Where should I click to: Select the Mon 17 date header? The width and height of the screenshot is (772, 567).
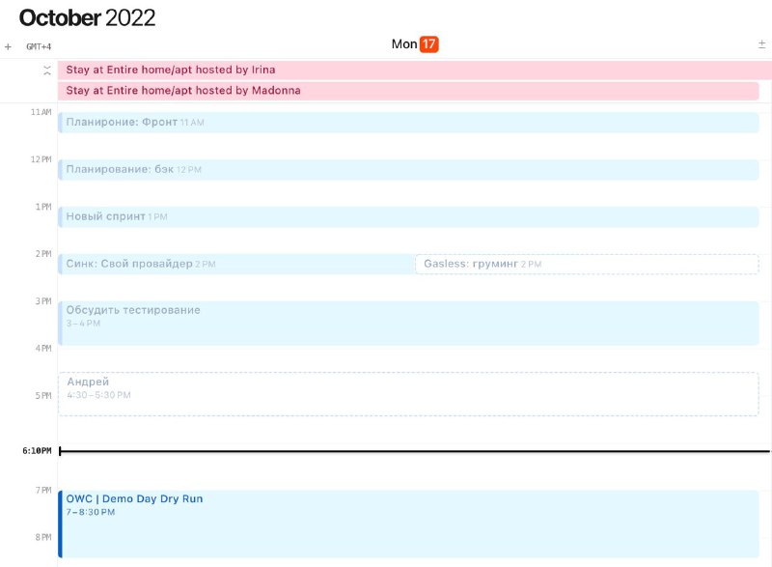[x=415, y=44]
